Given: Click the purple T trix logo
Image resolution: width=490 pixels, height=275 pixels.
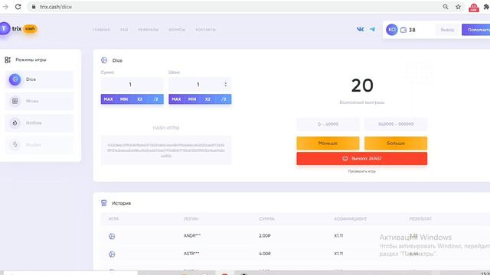Looking at the screenshot, I should point(5,29).
